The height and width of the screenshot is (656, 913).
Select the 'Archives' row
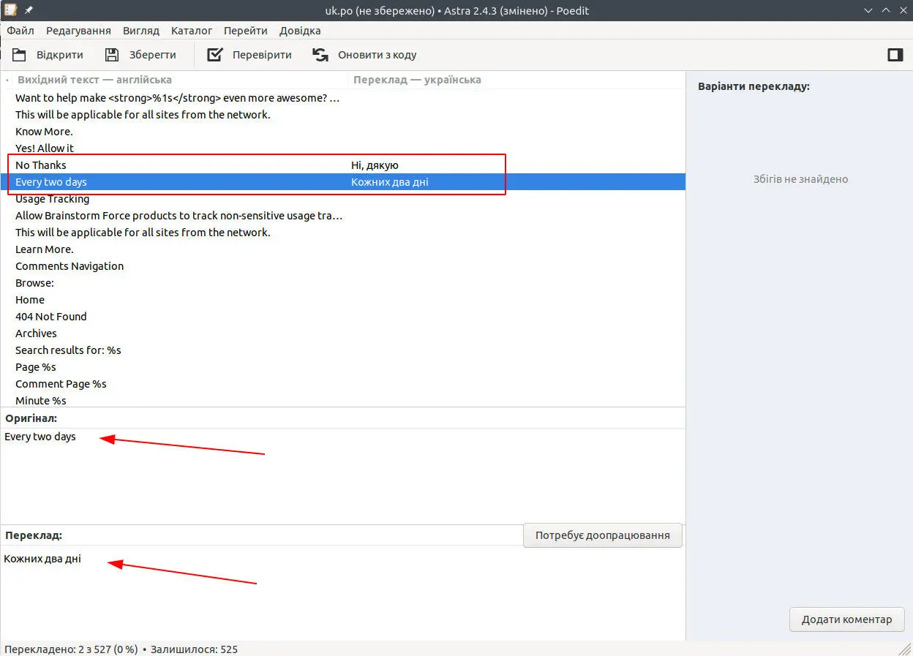(343, 333)
